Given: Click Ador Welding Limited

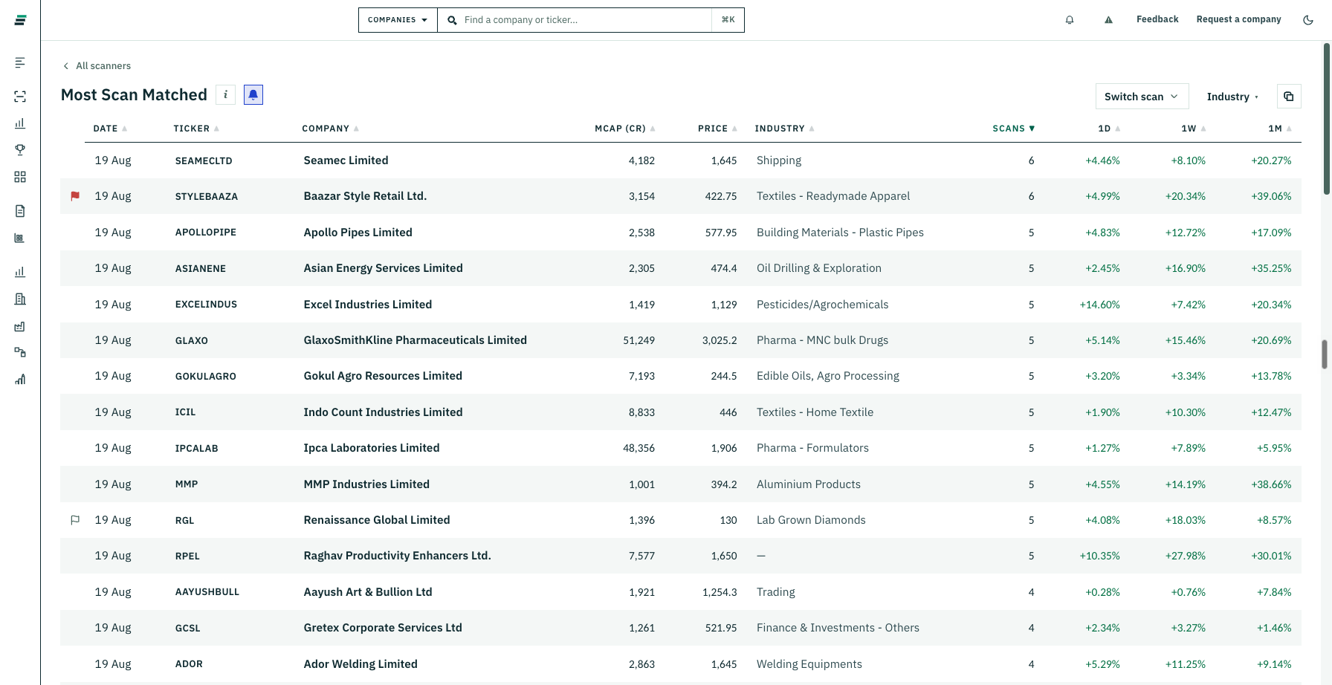Looking at the screenshot, I should [361, 664].
